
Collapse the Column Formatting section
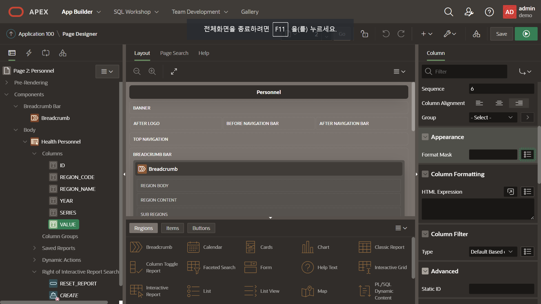tap(425, 174)
